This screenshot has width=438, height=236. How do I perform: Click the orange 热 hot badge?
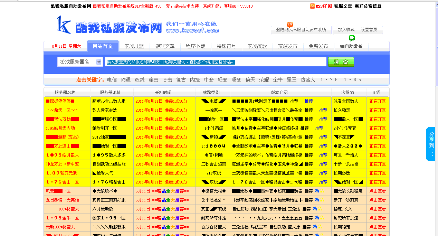coord(290,24)
